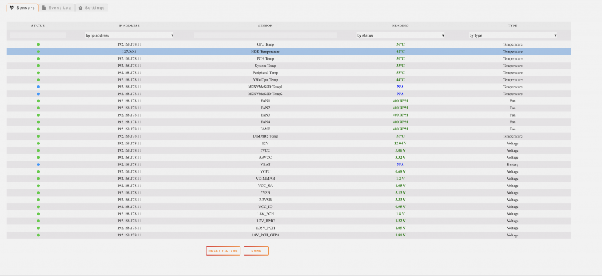Select the VBAT sensor name
This screenshot has height=276, width=602.
(265, 164)
